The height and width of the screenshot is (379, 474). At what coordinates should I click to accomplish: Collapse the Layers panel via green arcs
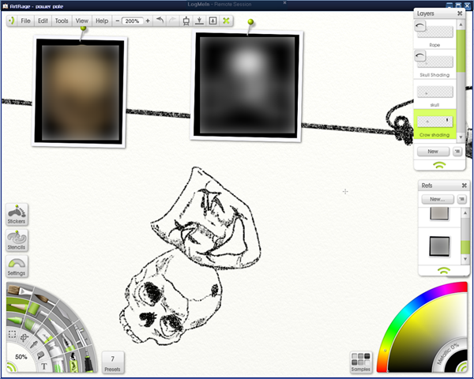tap(439, 165)
